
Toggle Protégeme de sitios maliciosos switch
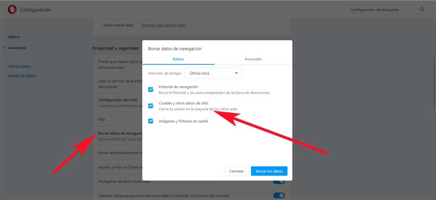click(x=279, y=182)
